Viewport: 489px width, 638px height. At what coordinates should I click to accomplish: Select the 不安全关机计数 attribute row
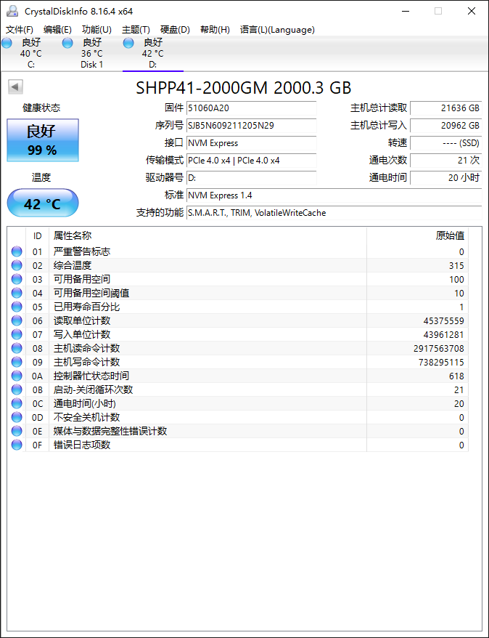(238, 418)
